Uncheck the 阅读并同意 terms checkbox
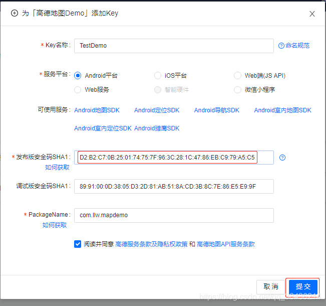326x306 pixels. (x=78, y=244)
